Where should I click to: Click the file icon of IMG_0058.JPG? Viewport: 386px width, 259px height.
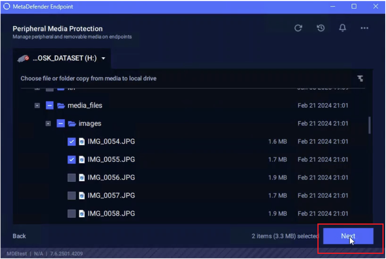(x=82, y=214)
